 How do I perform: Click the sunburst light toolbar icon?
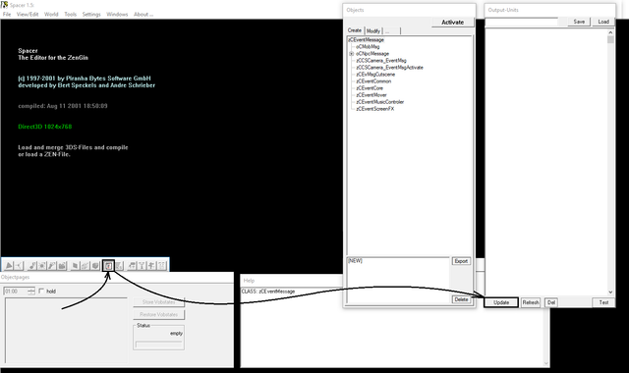pos(42,265)
